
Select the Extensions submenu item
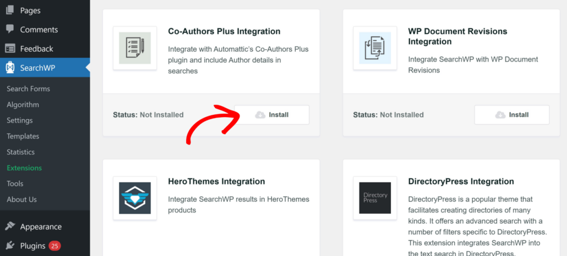[x=24, y=168]
